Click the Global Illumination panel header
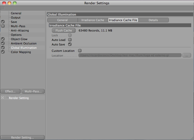 point(120,14)
